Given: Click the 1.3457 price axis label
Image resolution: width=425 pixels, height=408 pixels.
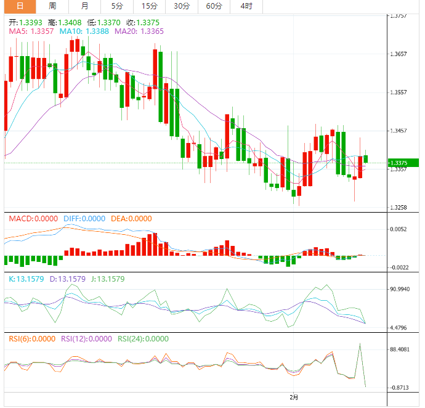Looking at the screenshot, I should (x=399, y=131).
